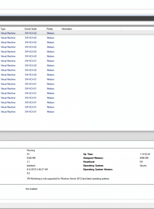Click the 4096 MB assigned memory value
This screenshot has height=209, width=154.
144,158
